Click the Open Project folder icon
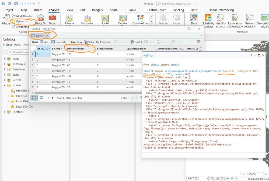Viewport: 269px width, 181px height. (10, 3)
